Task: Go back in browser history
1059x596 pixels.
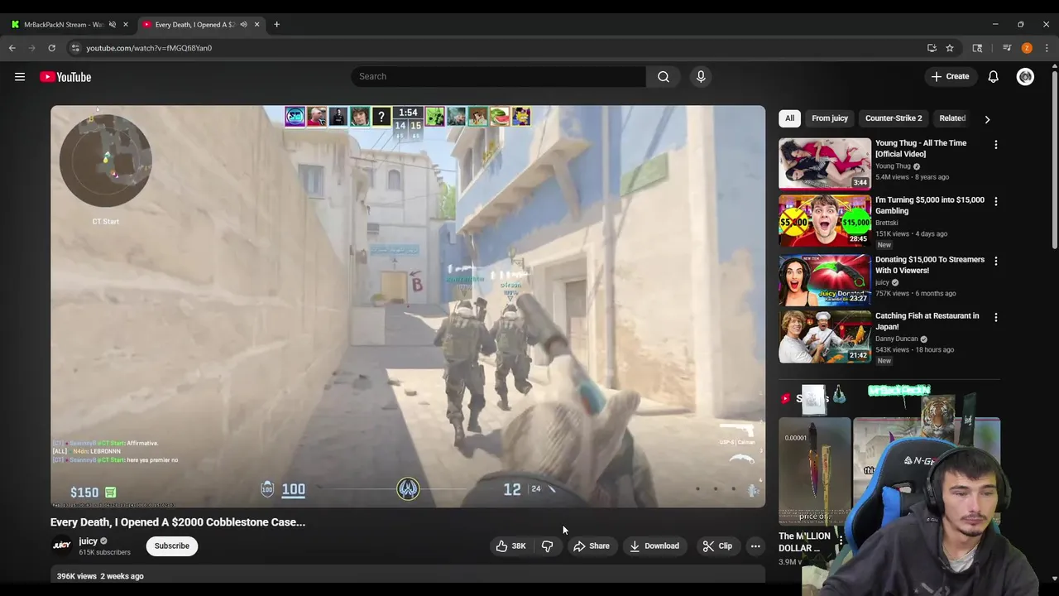Action: click(12, 48)
